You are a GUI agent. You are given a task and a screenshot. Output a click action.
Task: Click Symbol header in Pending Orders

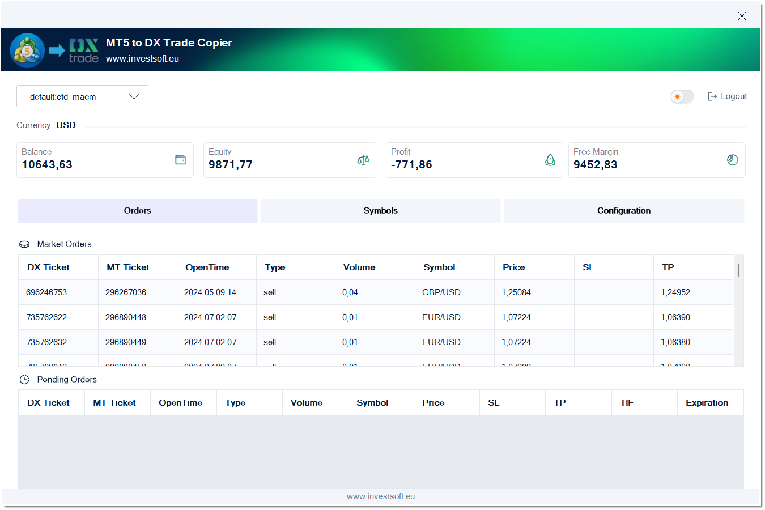click(x=381, y=403)
